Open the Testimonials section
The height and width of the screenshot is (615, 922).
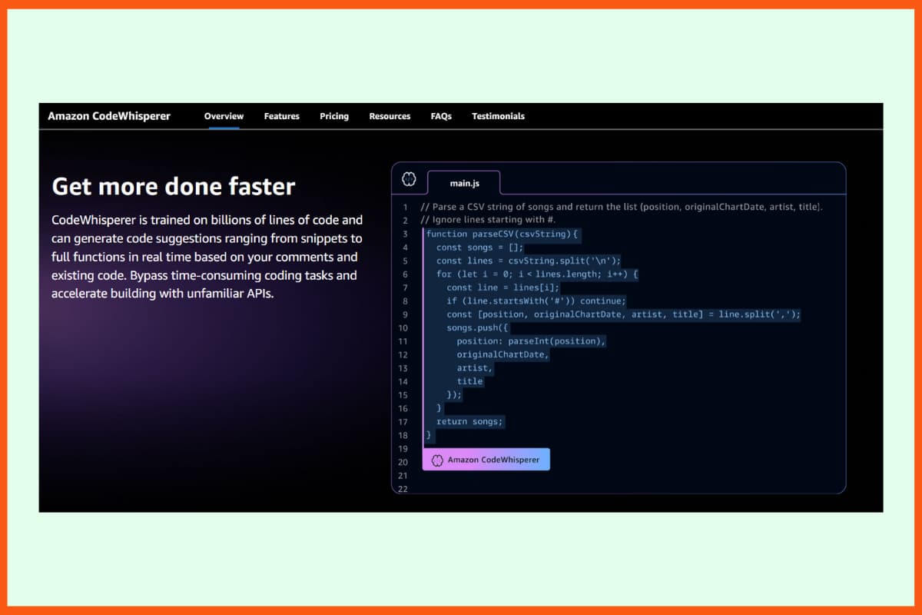(x=498, y=116)
